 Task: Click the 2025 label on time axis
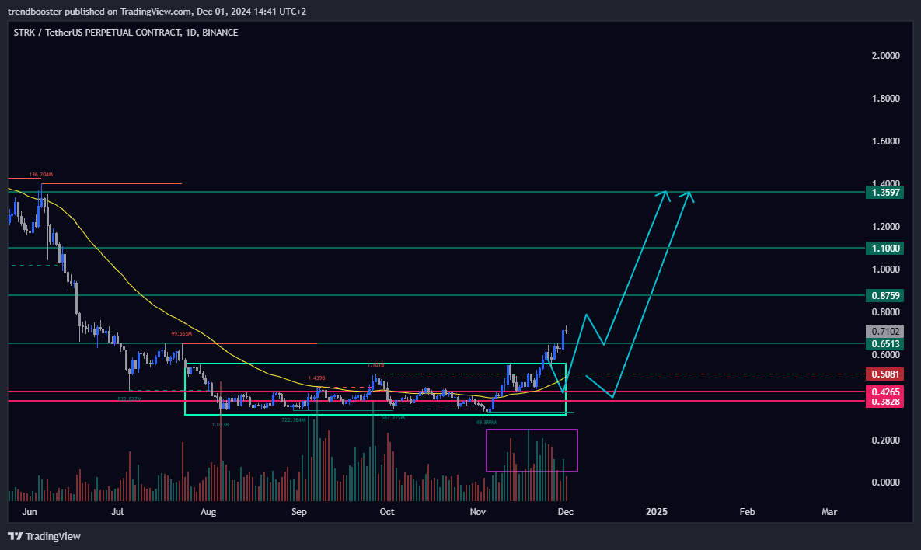coord(657,512)
